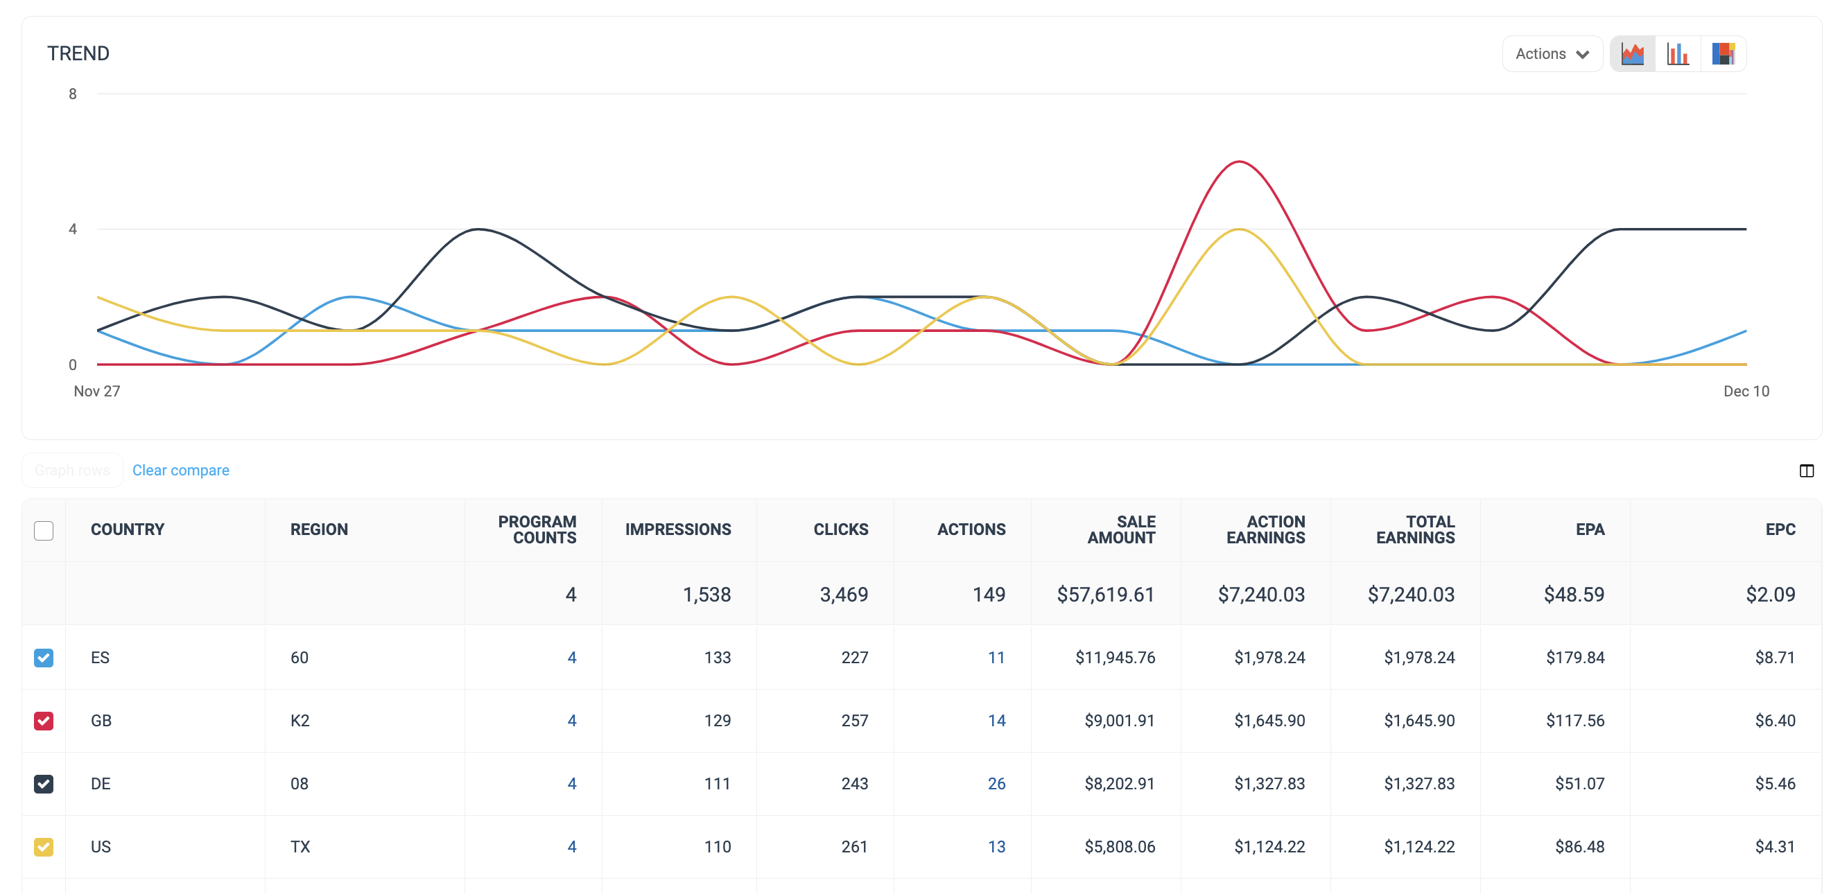This screenshot has height=894, width=1840.
Task: Uncheck the GB row checkbox
Action: [x=44, y=721]
